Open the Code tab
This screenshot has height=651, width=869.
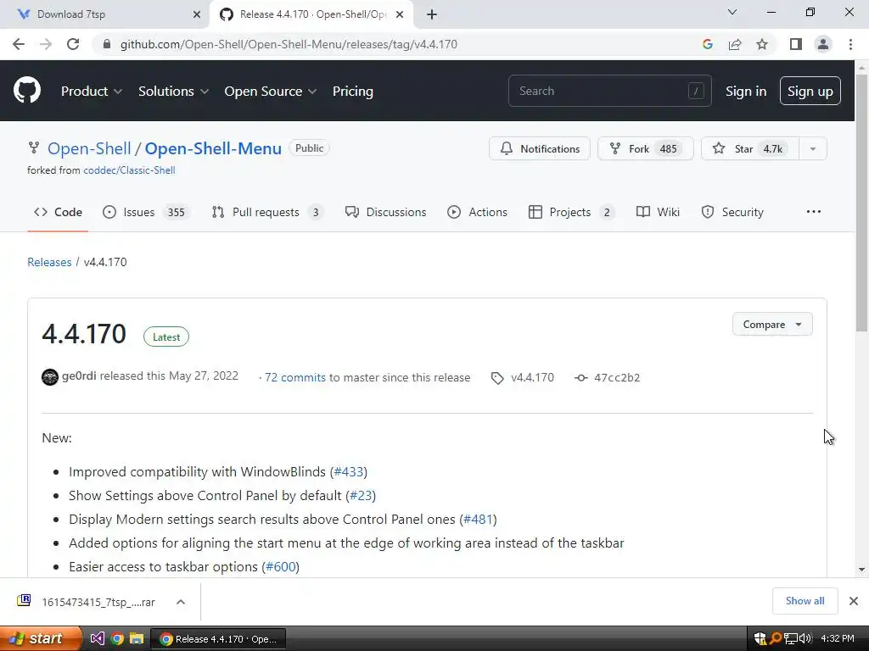58,212
